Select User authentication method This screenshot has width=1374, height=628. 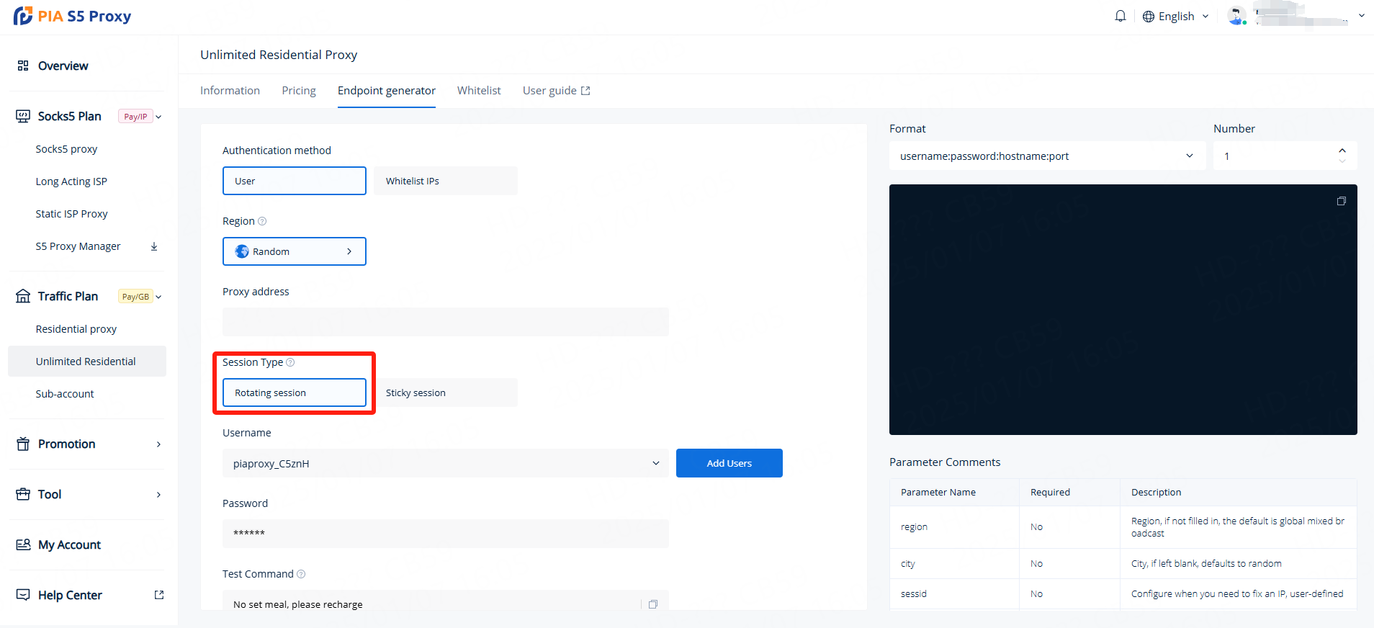coord(294,181)
